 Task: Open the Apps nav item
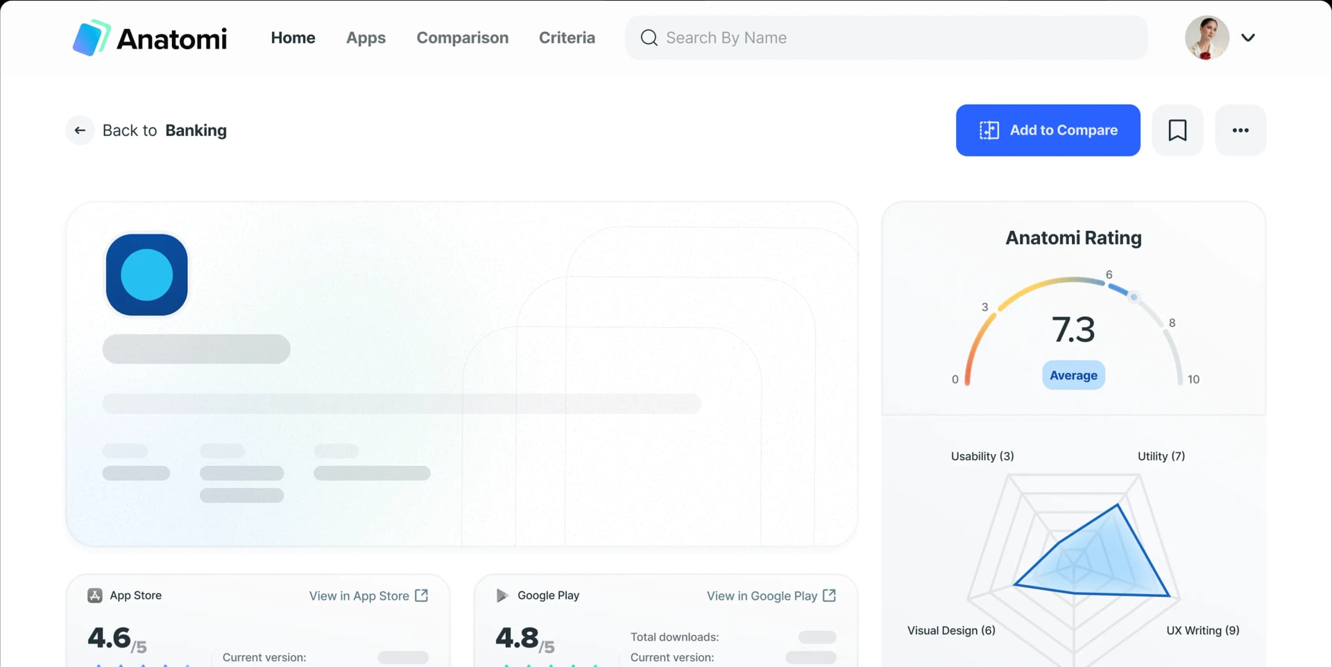pyautogui.click(x=366, y=38)
